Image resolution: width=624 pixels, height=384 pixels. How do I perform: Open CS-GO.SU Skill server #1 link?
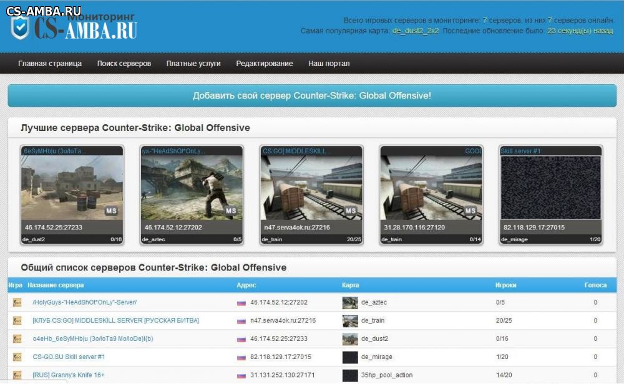click(69, 357)
